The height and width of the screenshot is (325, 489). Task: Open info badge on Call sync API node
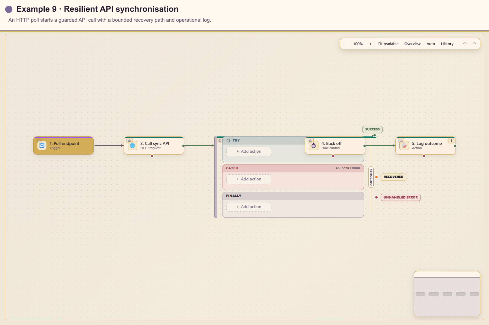tap(129, 141)
